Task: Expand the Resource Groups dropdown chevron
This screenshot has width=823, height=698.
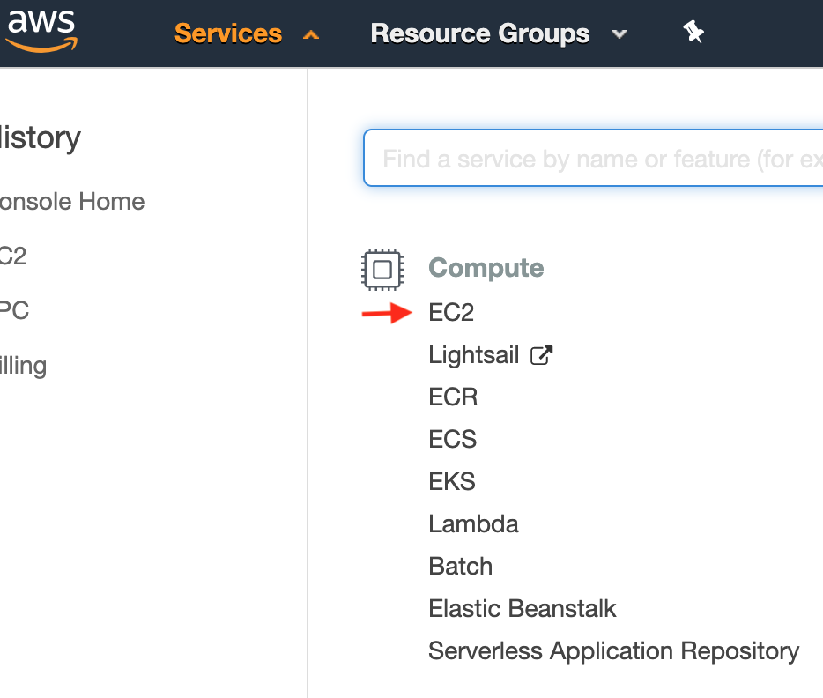Action: click(619, 34)
